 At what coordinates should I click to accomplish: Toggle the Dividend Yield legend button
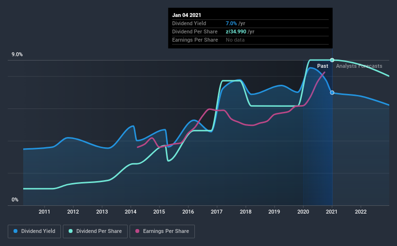(34, 231)
